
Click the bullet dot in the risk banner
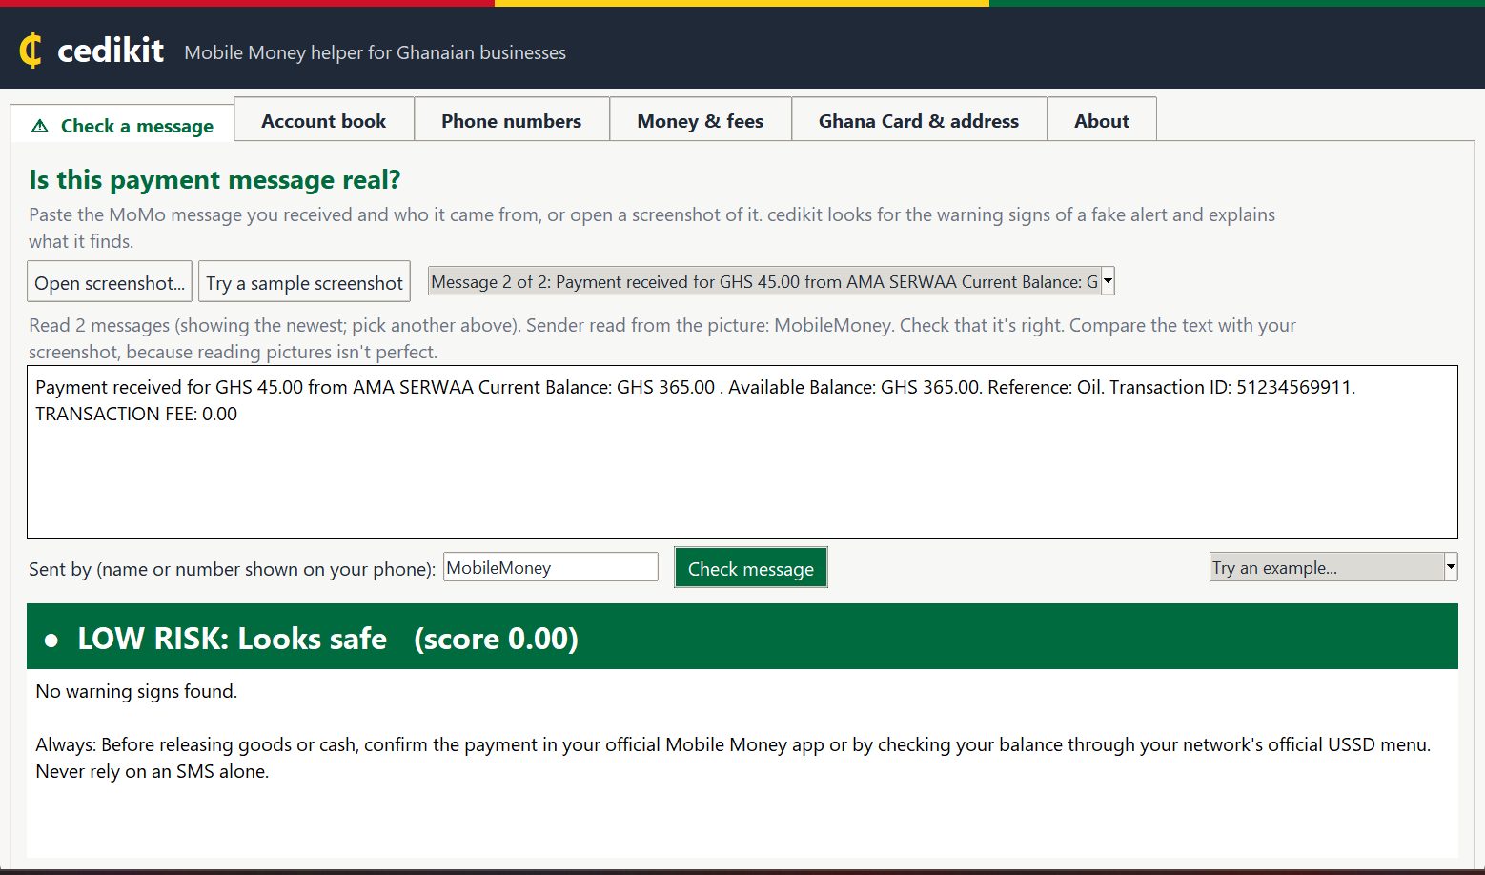(51, 641)
